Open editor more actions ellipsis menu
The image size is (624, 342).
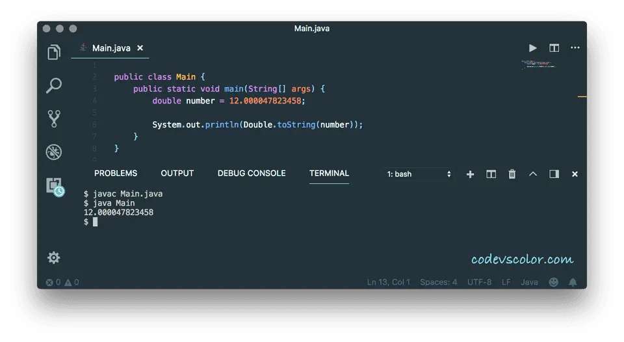coord(575,48)
